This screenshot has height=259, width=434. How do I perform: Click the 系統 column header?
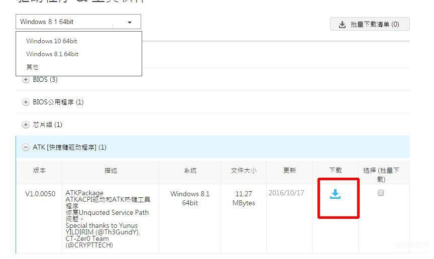(190, 171)
